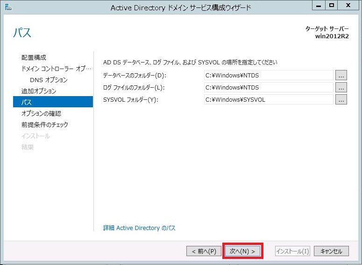Image resolution: width=362 pixels, height=265 pixels.
Task: Maximize the wizard window
Action: (x=332, y=5)
